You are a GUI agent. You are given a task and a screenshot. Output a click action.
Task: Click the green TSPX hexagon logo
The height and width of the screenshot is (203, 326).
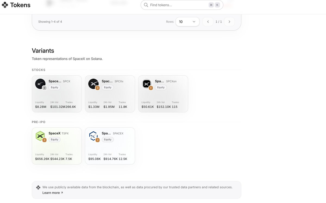pos(40,136)
